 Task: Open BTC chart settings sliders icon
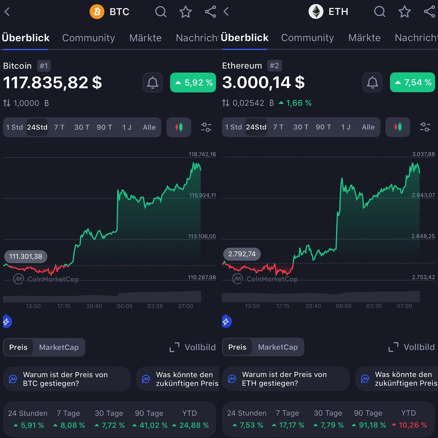206,127
